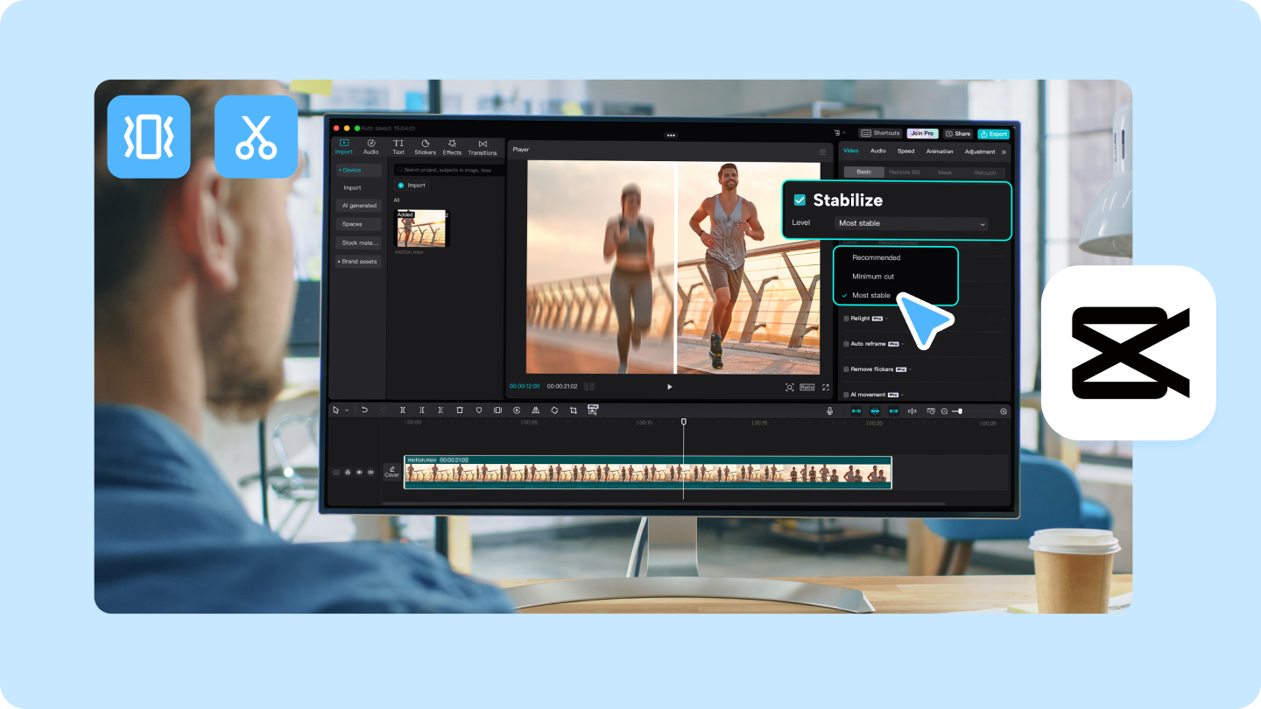
Task: Click the Export button
Action: click(x=994, y=134)
